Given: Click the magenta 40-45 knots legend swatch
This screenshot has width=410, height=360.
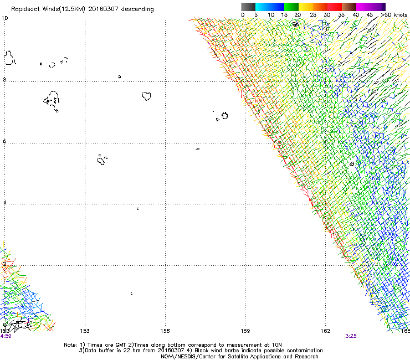Looking at the screenshot, I should tap(363, 7).
